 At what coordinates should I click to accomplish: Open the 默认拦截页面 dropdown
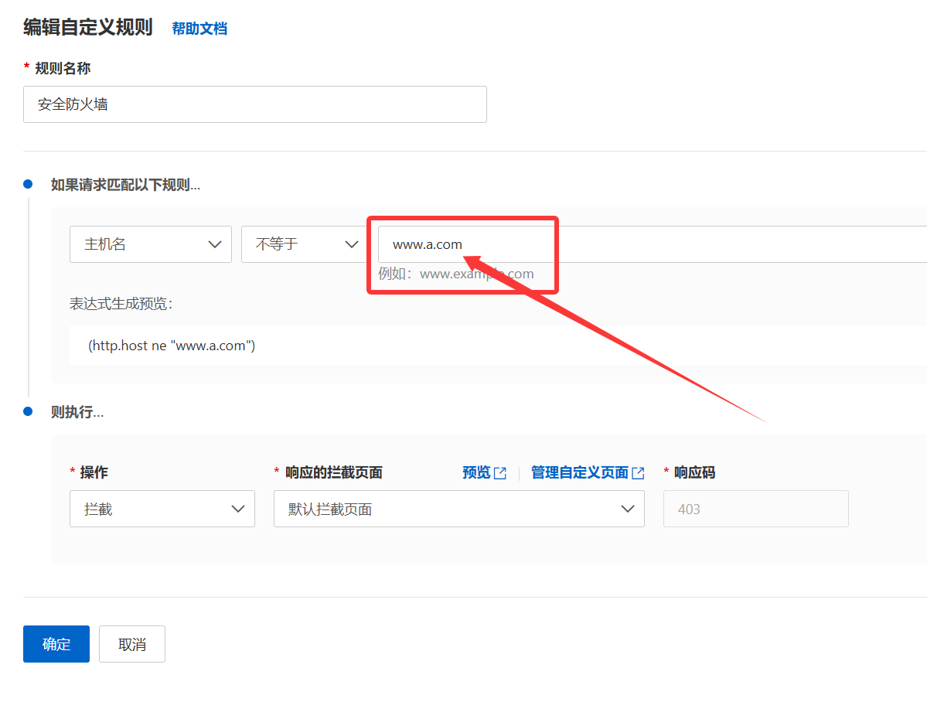(x=459, y=509)
